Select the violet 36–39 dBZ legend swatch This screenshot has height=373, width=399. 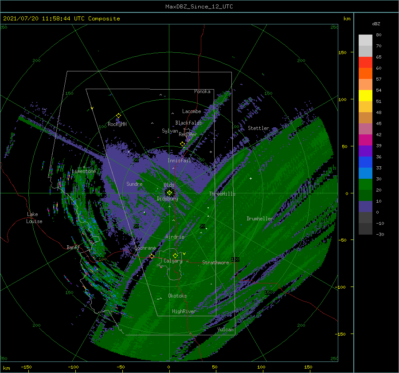365,151
